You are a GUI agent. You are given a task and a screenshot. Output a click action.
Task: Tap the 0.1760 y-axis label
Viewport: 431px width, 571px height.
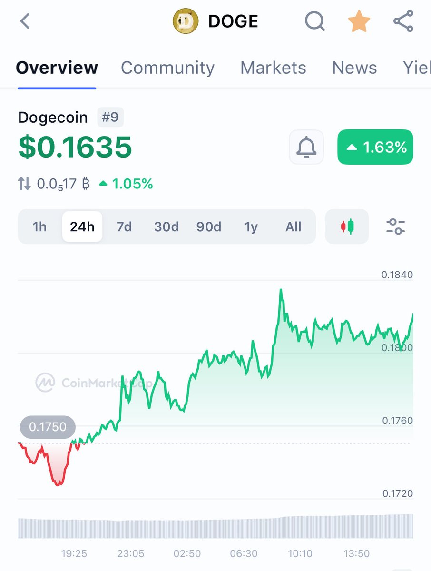397,421
